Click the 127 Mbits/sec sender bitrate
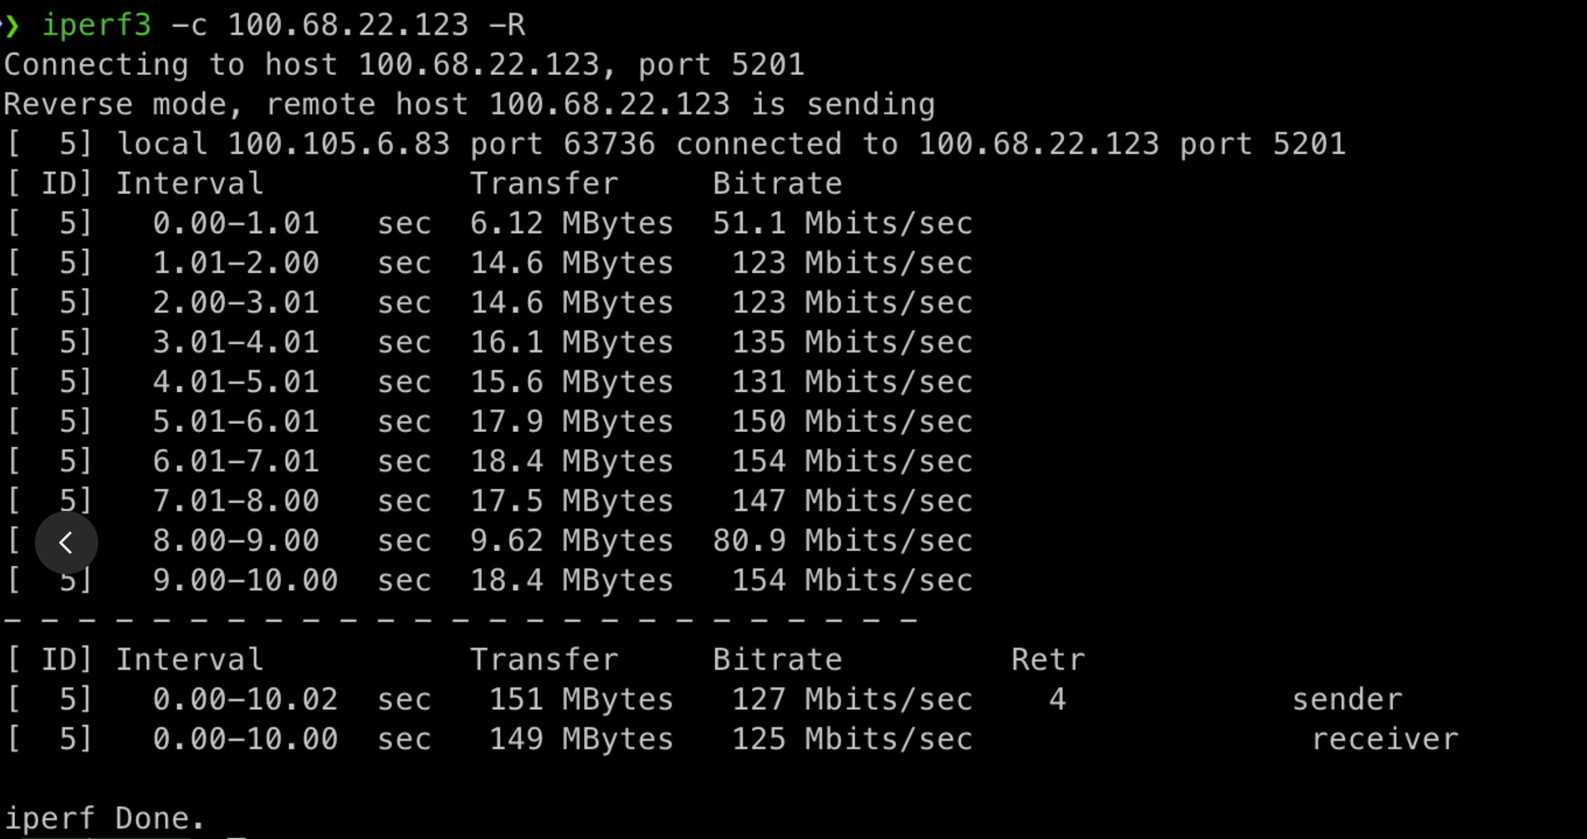 coord(852,699)
